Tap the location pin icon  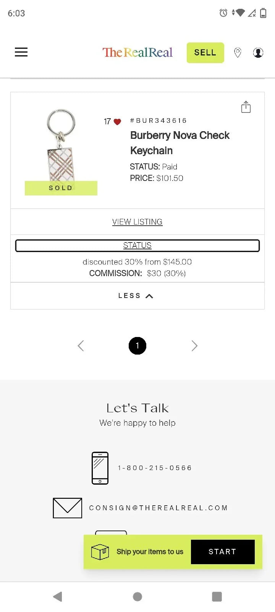[238, 53]
